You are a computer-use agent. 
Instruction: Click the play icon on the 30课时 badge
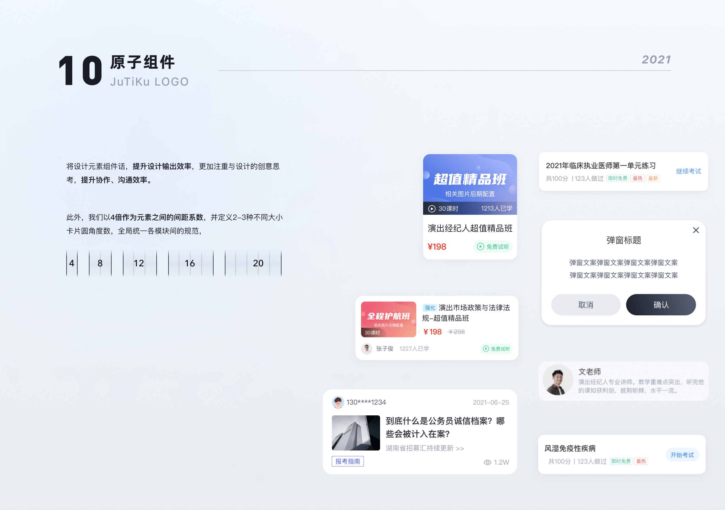pyautogui.click(x=432, y=208)
